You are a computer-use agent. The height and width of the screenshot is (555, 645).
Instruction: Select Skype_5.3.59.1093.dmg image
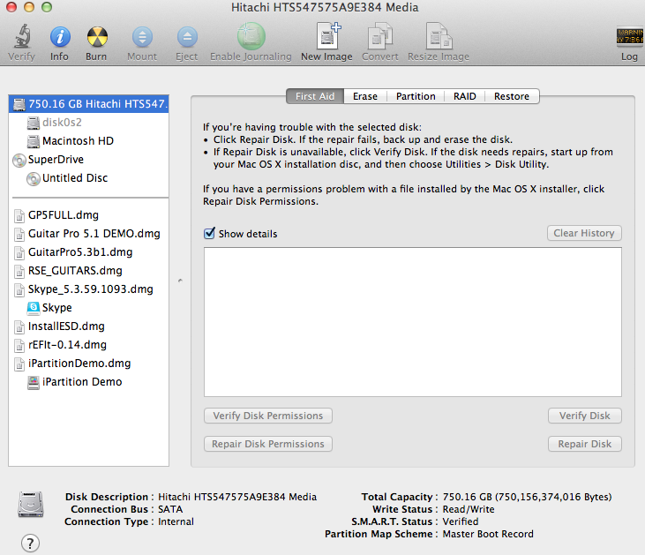tap(88, 289)
